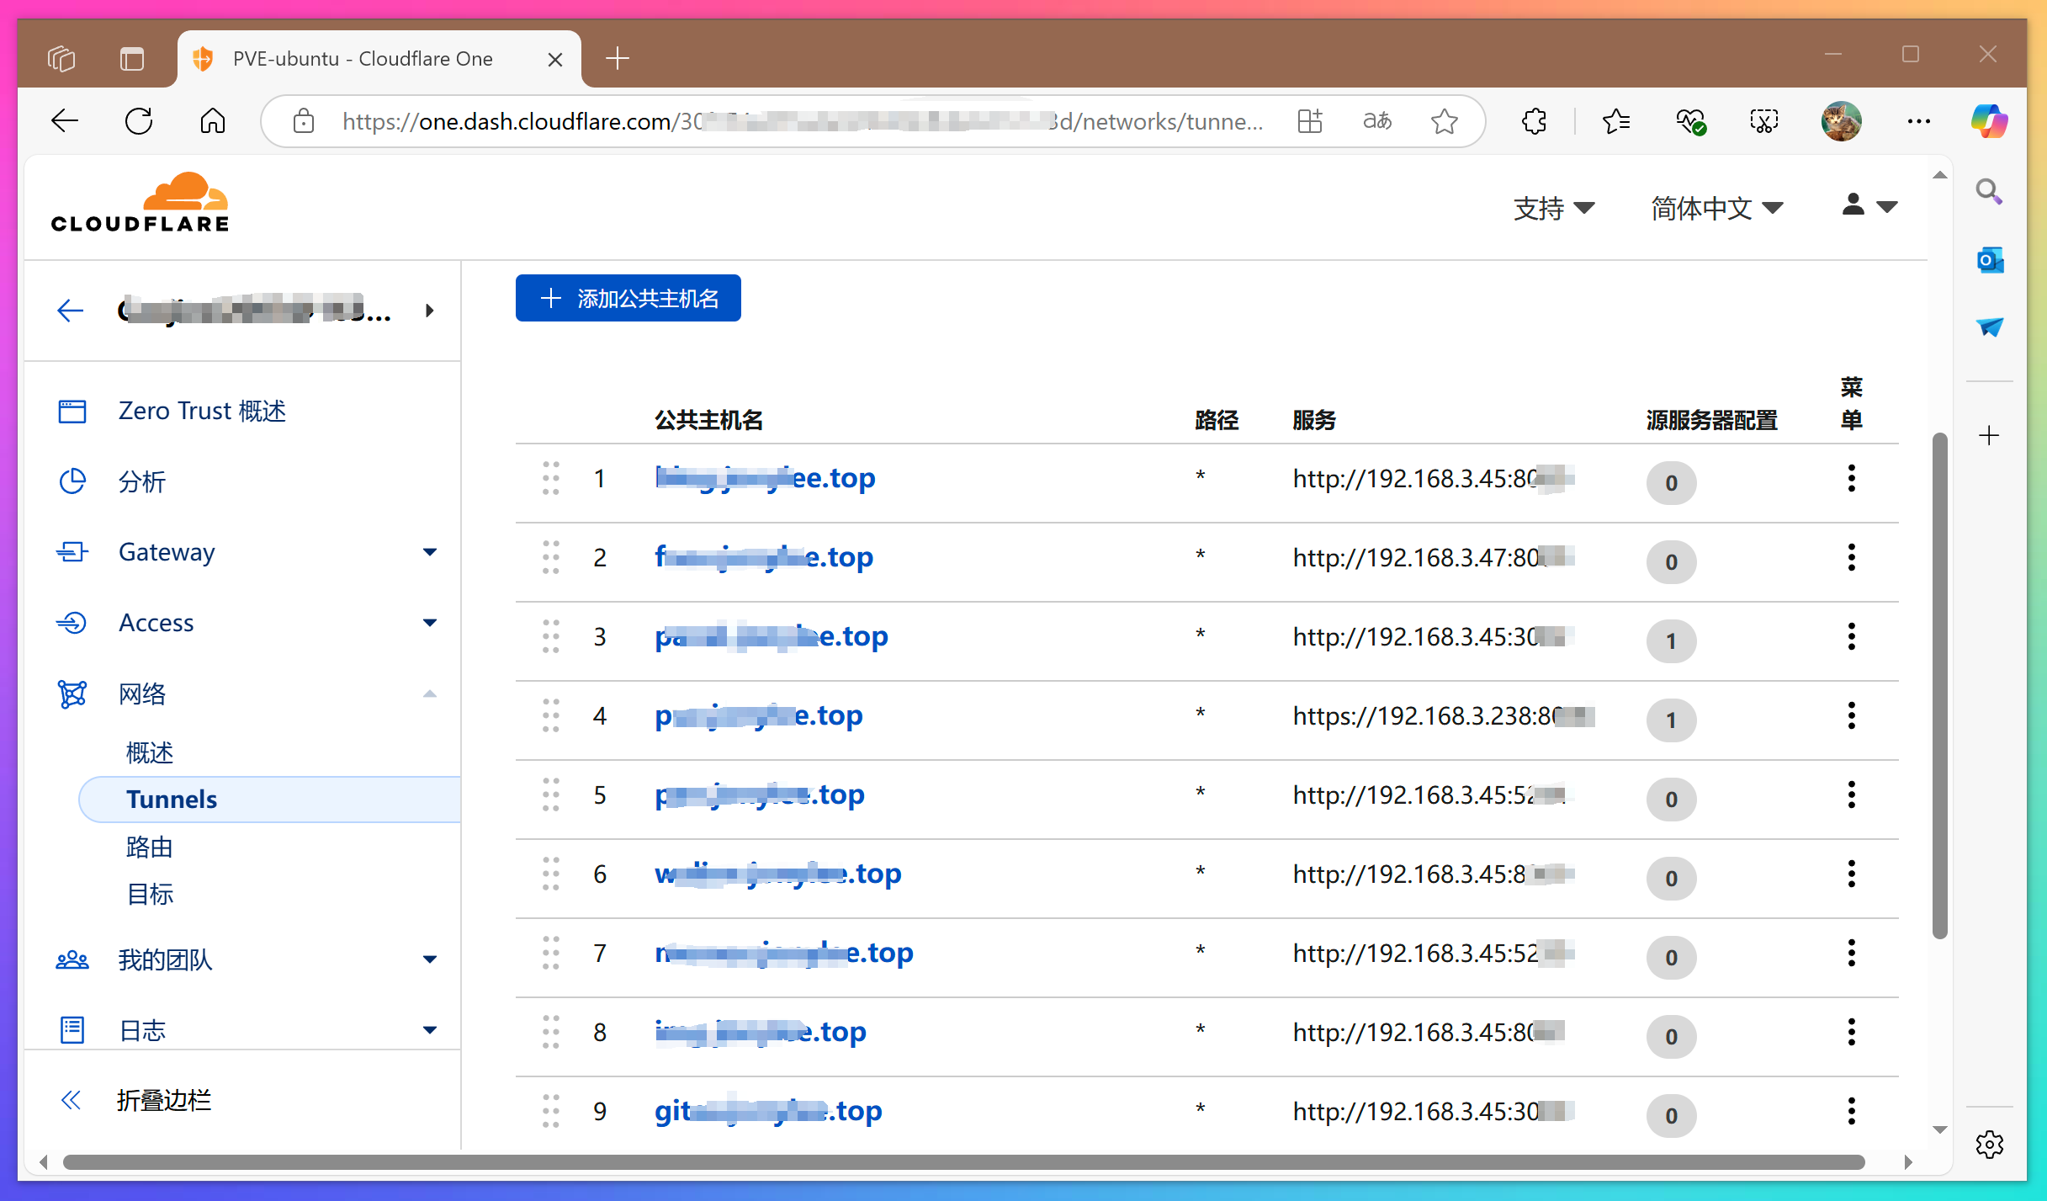Screen dimensions: 2047x1201
Task: Open Outlook from the Edge sidebar
Action: click(1989, 260)
